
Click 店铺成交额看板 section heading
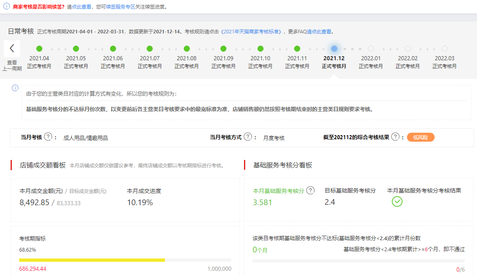tap(43, 165)
